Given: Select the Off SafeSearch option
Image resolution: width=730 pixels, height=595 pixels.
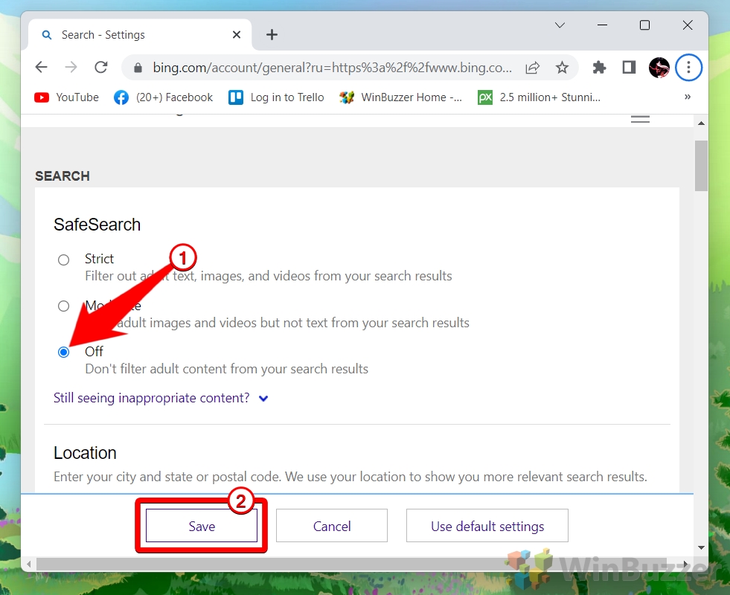Looking at the screenshot, I should click(x=63, y=352).
